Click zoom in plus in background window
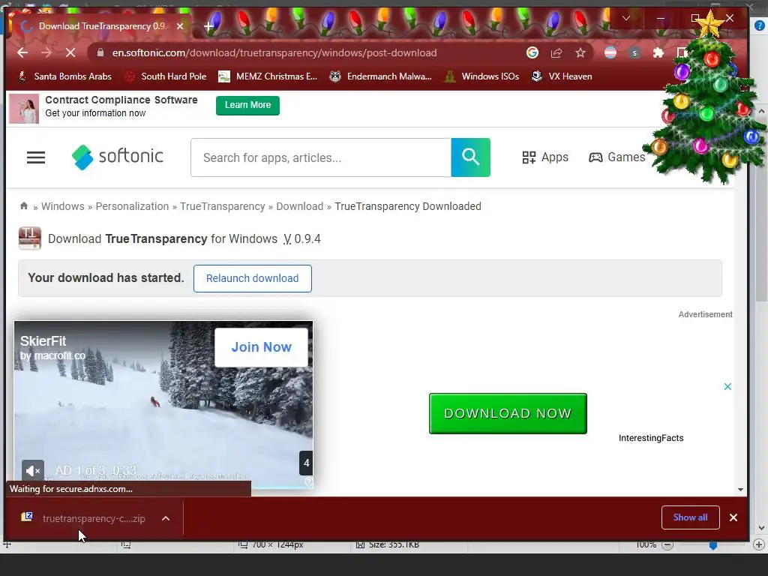Viewport: 768px width, 576px height. [x=759, y=544]
